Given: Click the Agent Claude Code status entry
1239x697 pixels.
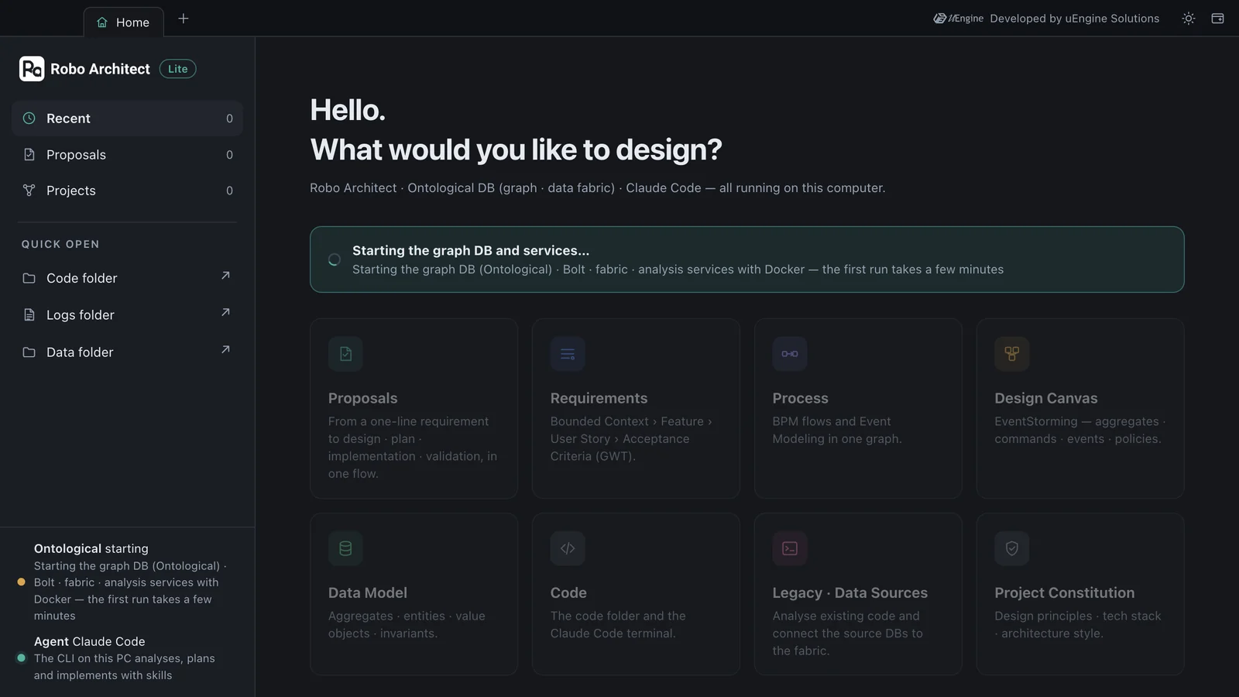Looking at the screenshot, I should point(127,658).
